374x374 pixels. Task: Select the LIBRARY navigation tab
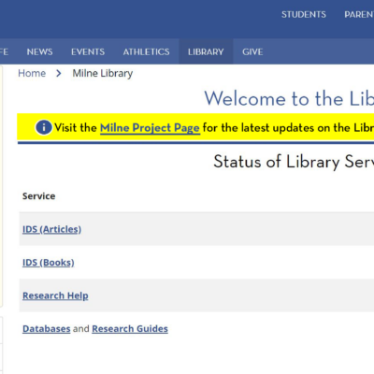(x=206, y=51)
